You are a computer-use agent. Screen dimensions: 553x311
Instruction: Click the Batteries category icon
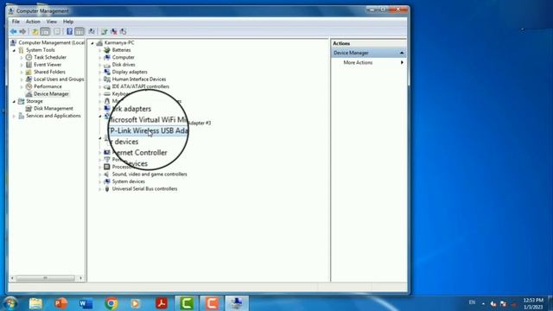click(107, 50)
